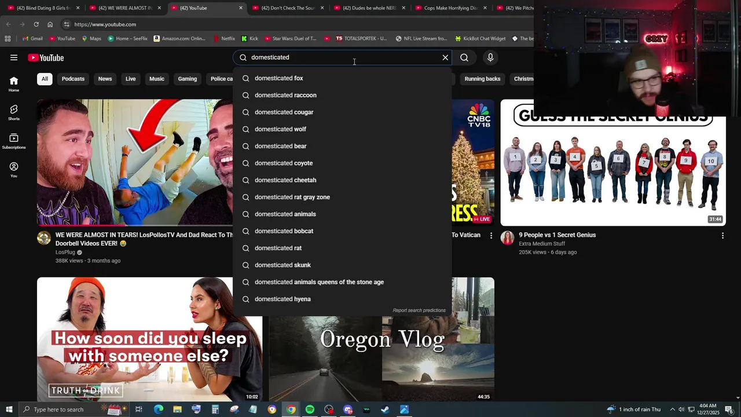This screenshot has height=417, width=741.
Task: Switch to the Blind Dating 8 Girls tab
Action: click(43, 8)
